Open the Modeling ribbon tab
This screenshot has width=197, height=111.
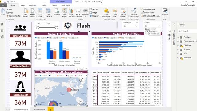tap(33, 5)
